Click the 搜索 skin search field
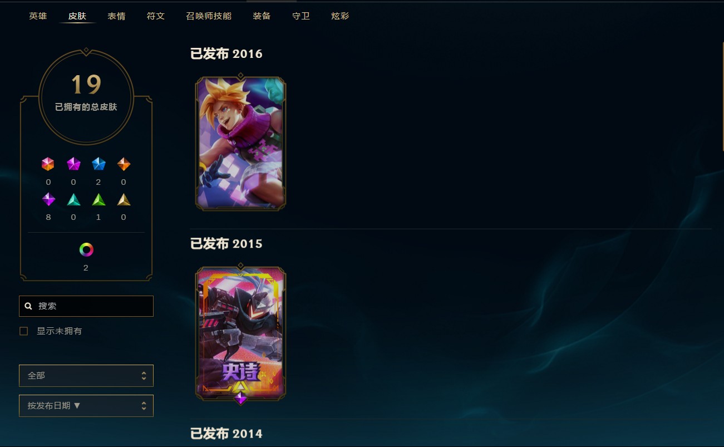 (x=86, y=306)
